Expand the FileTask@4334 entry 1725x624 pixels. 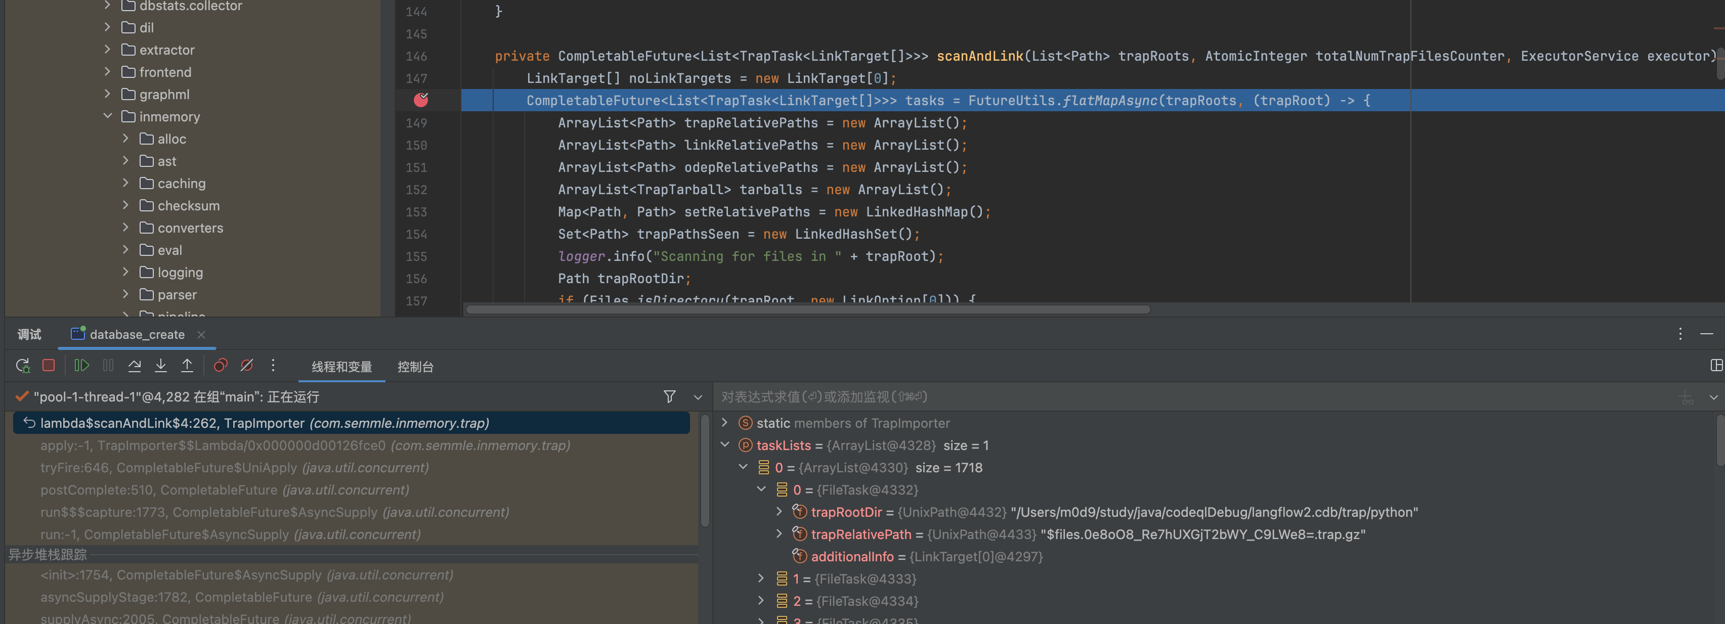point(761,601)
